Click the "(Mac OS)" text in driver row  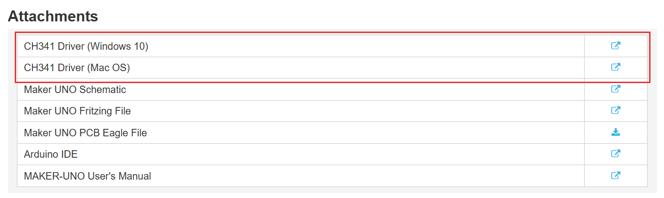[x=109, y=68]
